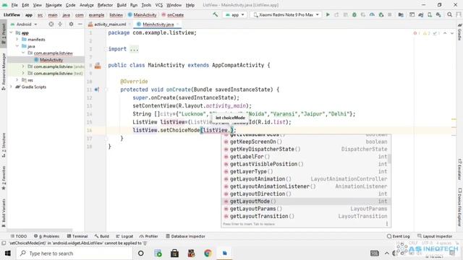Choose getLayoutParams() from completion list
The width and height of the screenshot is (463, 260).
point(306,209)
